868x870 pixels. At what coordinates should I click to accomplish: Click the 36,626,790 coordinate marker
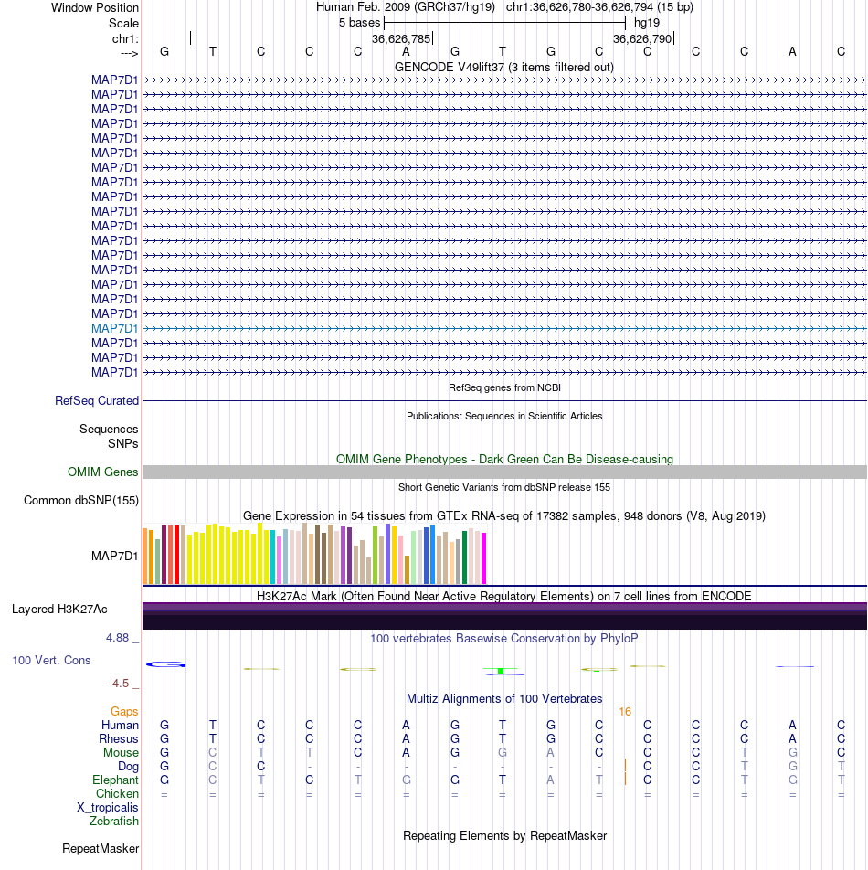click(642, 38)
